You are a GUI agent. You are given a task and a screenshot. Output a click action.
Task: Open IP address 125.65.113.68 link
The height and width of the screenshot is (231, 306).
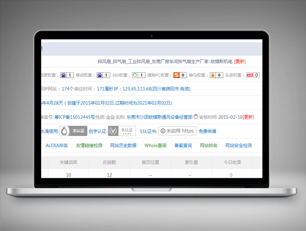click(x=137, y=89)
